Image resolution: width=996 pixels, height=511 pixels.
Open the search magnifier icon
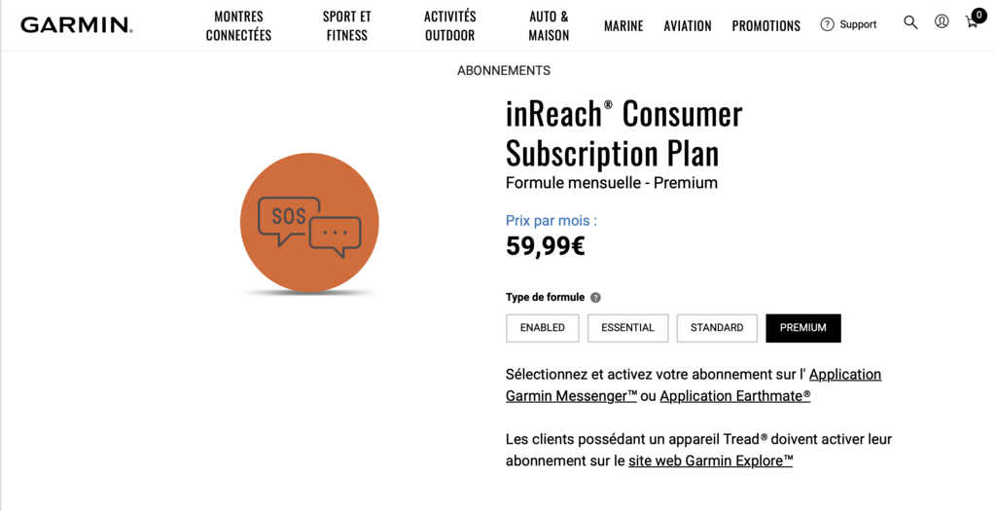pos(910,22)
